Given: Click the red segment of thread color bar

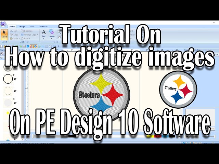Looking at the screenshot, I should coord(157,136).
